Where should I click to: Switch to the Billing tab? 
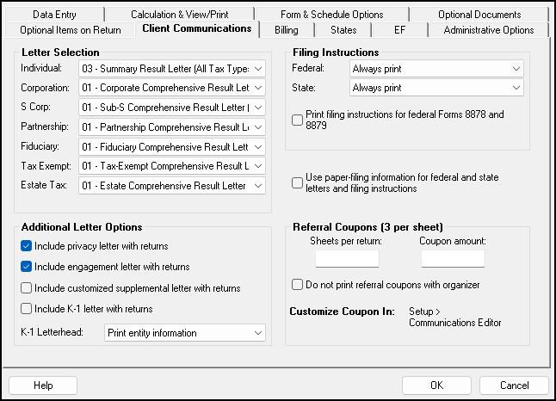pos(287,30)
